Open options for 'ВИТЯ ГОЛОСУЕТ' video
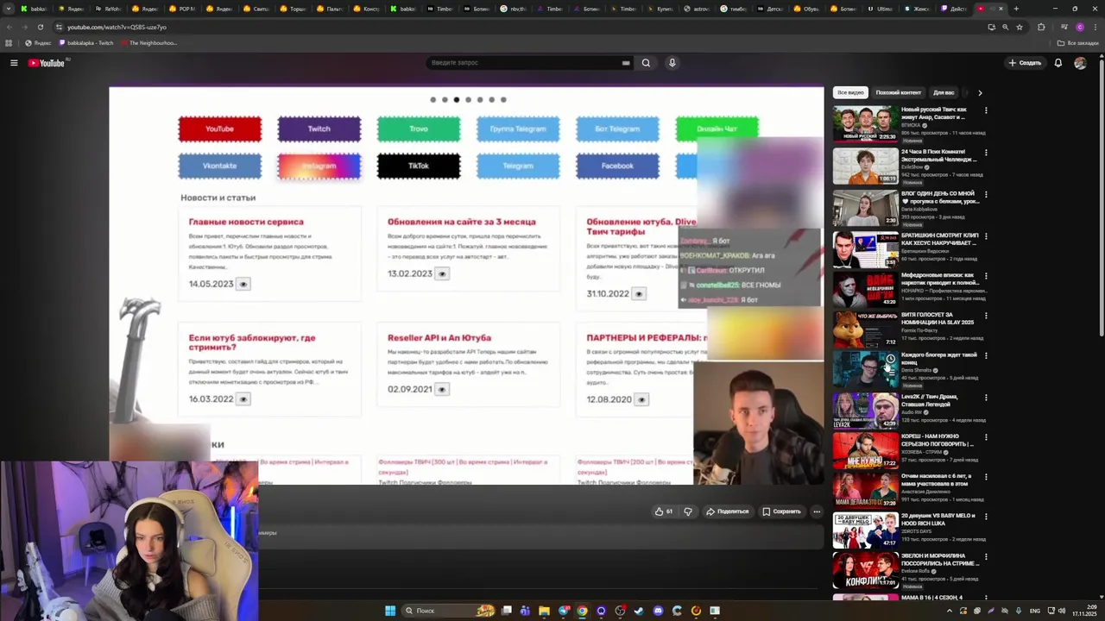Screen dimensions: 1105x621 (x=986, y=316)
